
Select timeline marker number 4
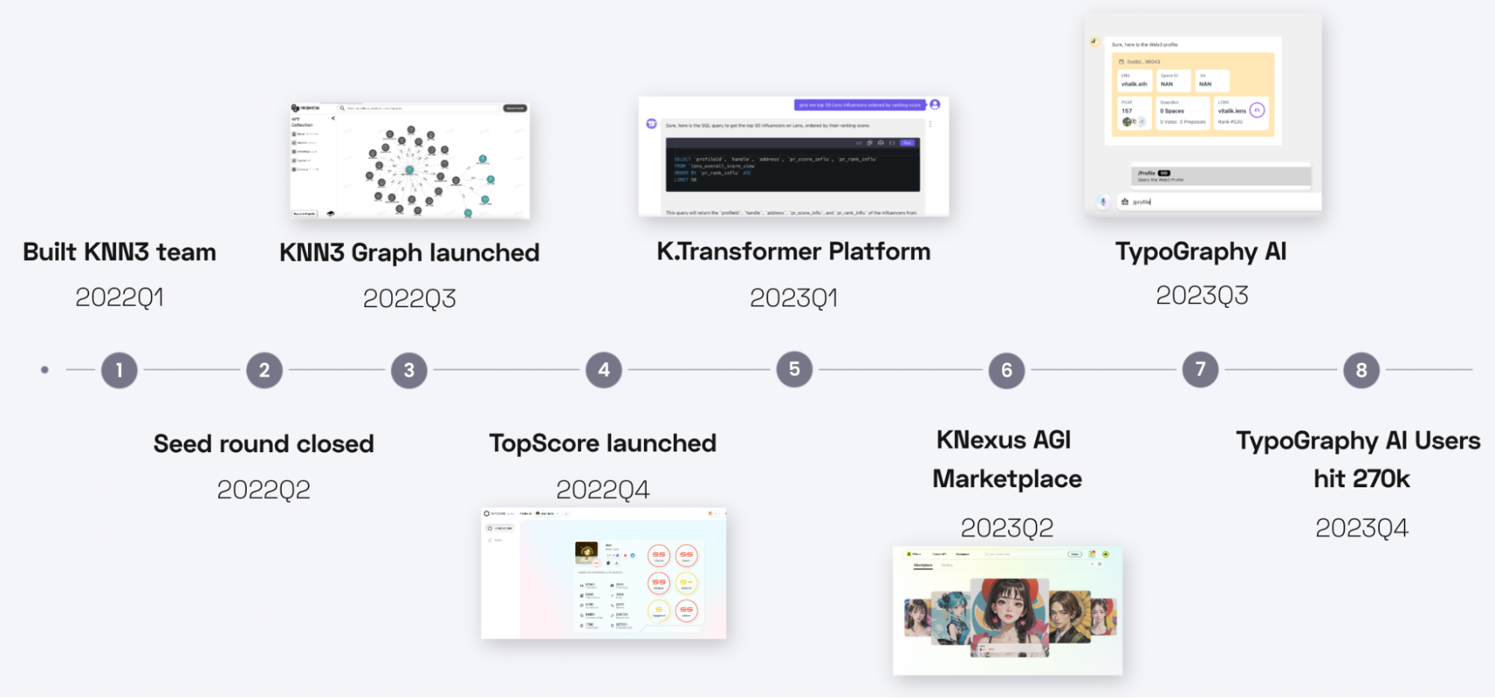pyautogui.click(x=604, y=369)
